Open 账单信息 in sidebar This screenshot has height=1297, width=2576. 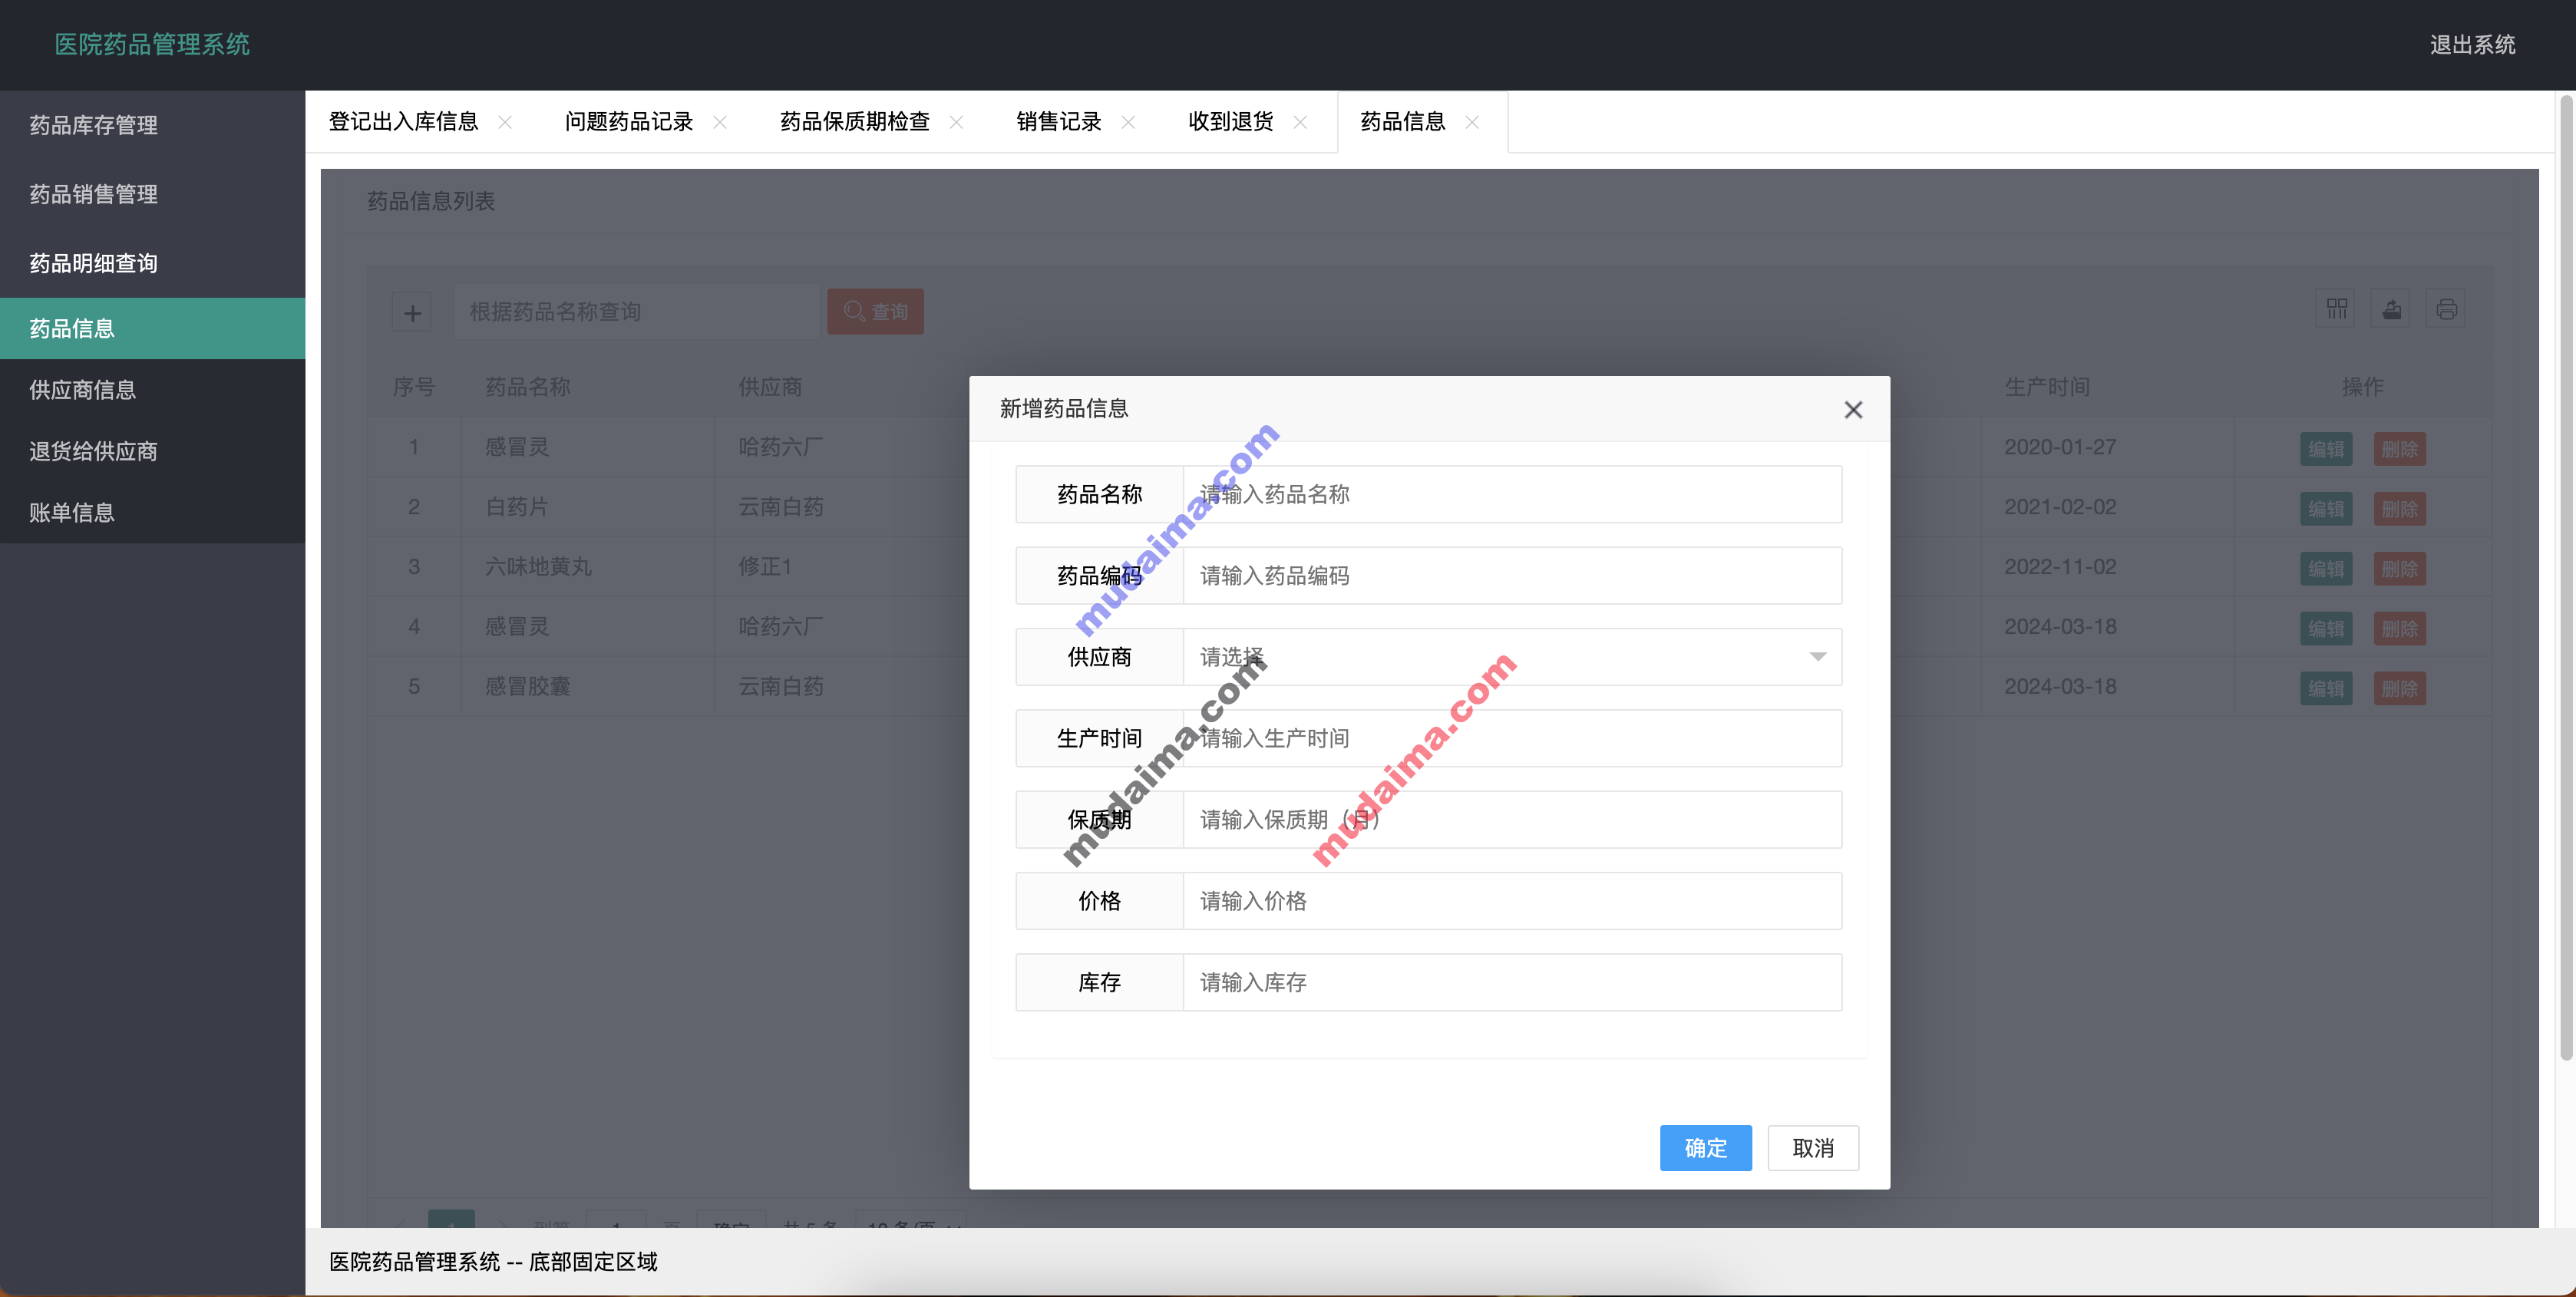tap(152, 513)
